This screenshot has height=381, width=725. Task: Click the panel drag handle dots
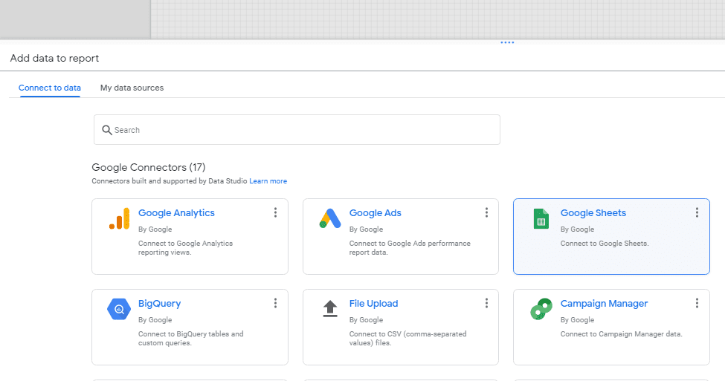(507, 42)
